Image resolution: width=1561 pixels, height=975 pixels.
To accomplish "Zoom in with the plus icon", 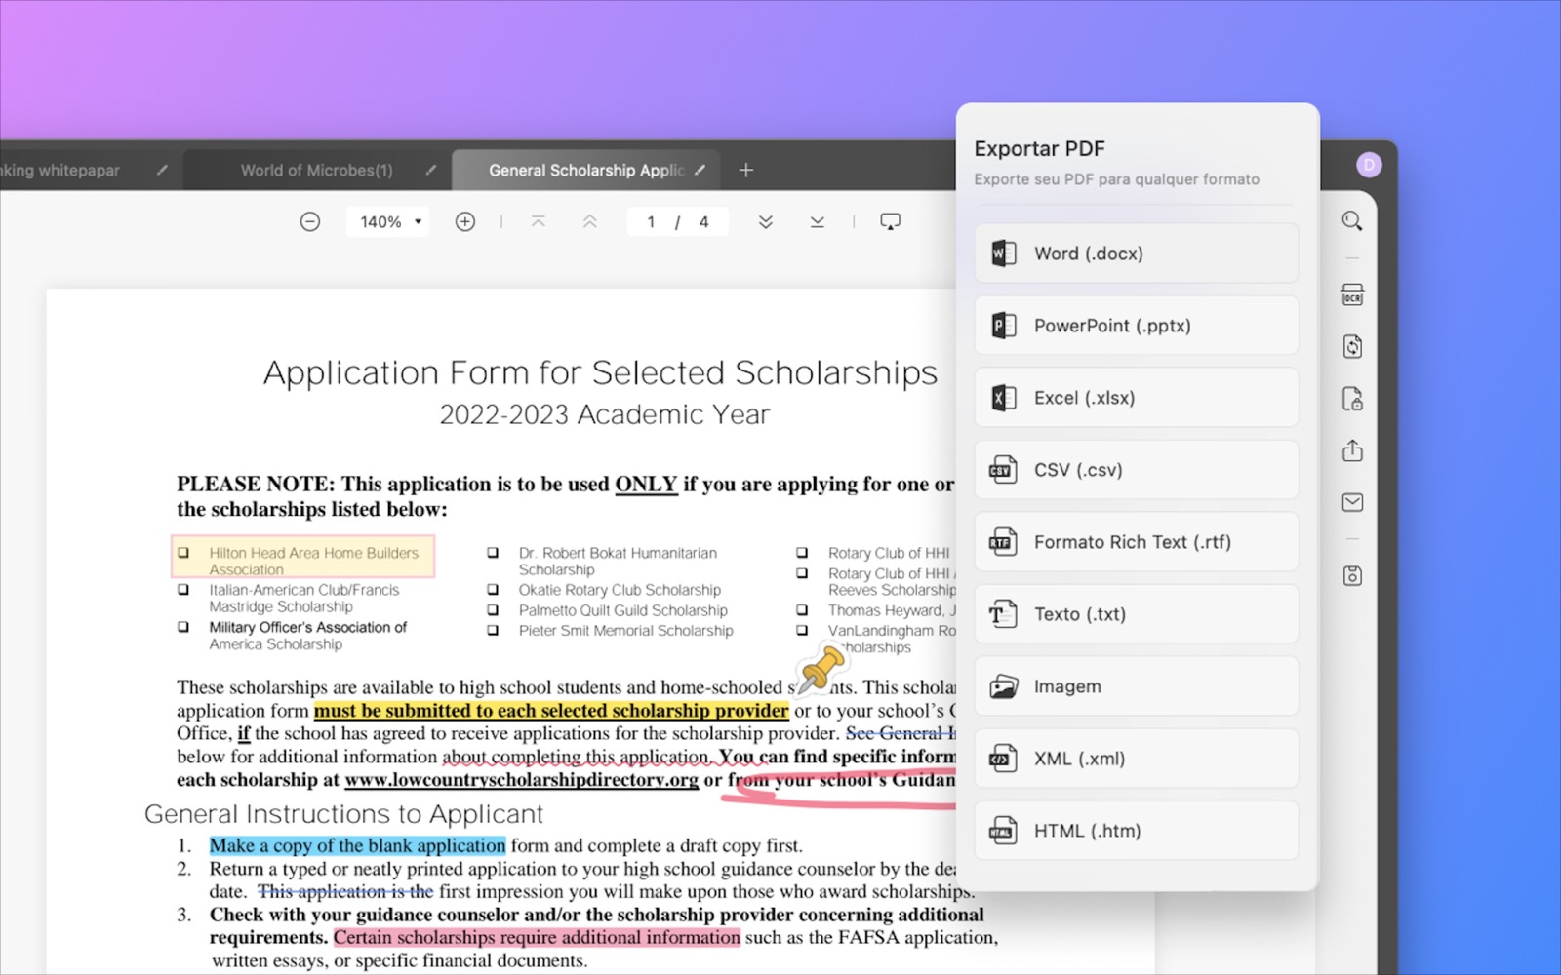I will [x=465, y=222].
